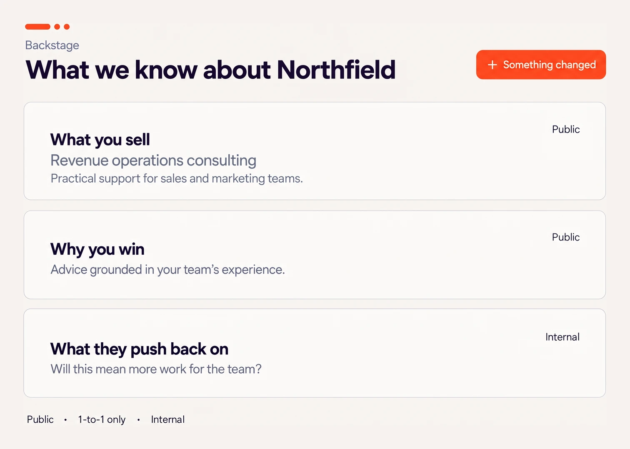The height and width of the screenshot is (449, 630).
Task: Click Revenue operations consulting text
Action: (x=153, y=161)
